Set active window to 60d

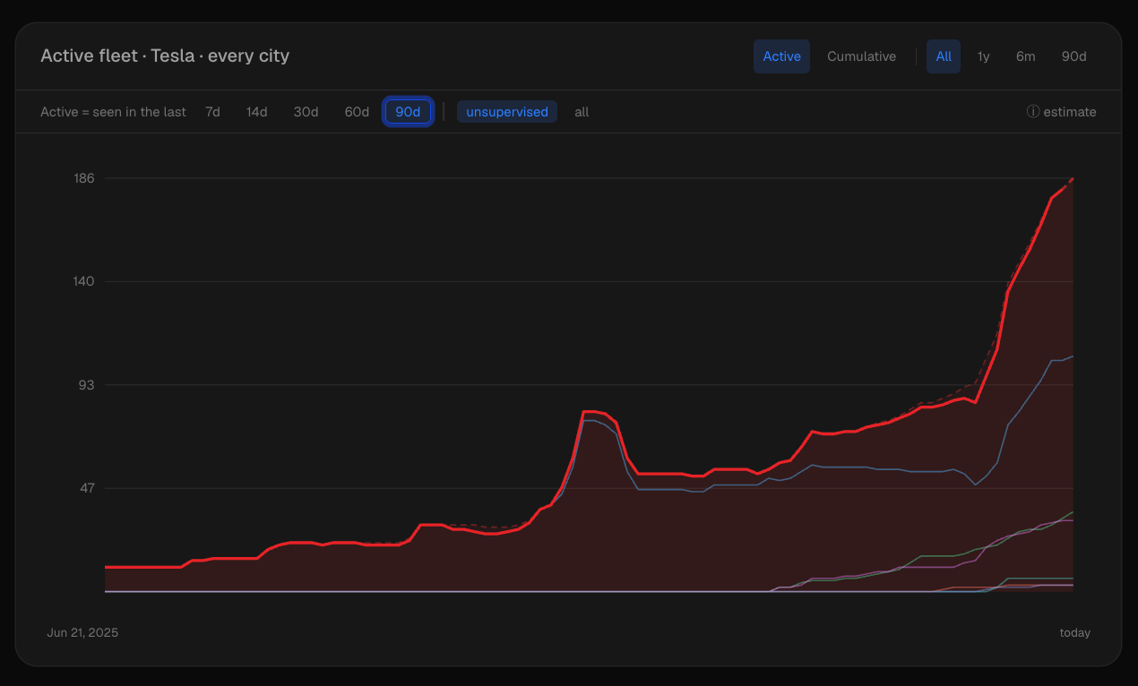(357, 112)
